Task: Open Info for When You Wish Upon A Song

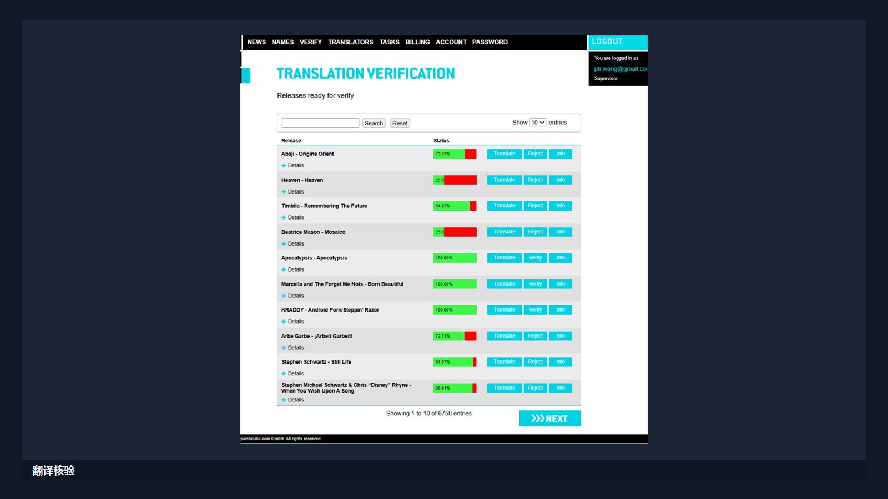Action: point(561,388)
